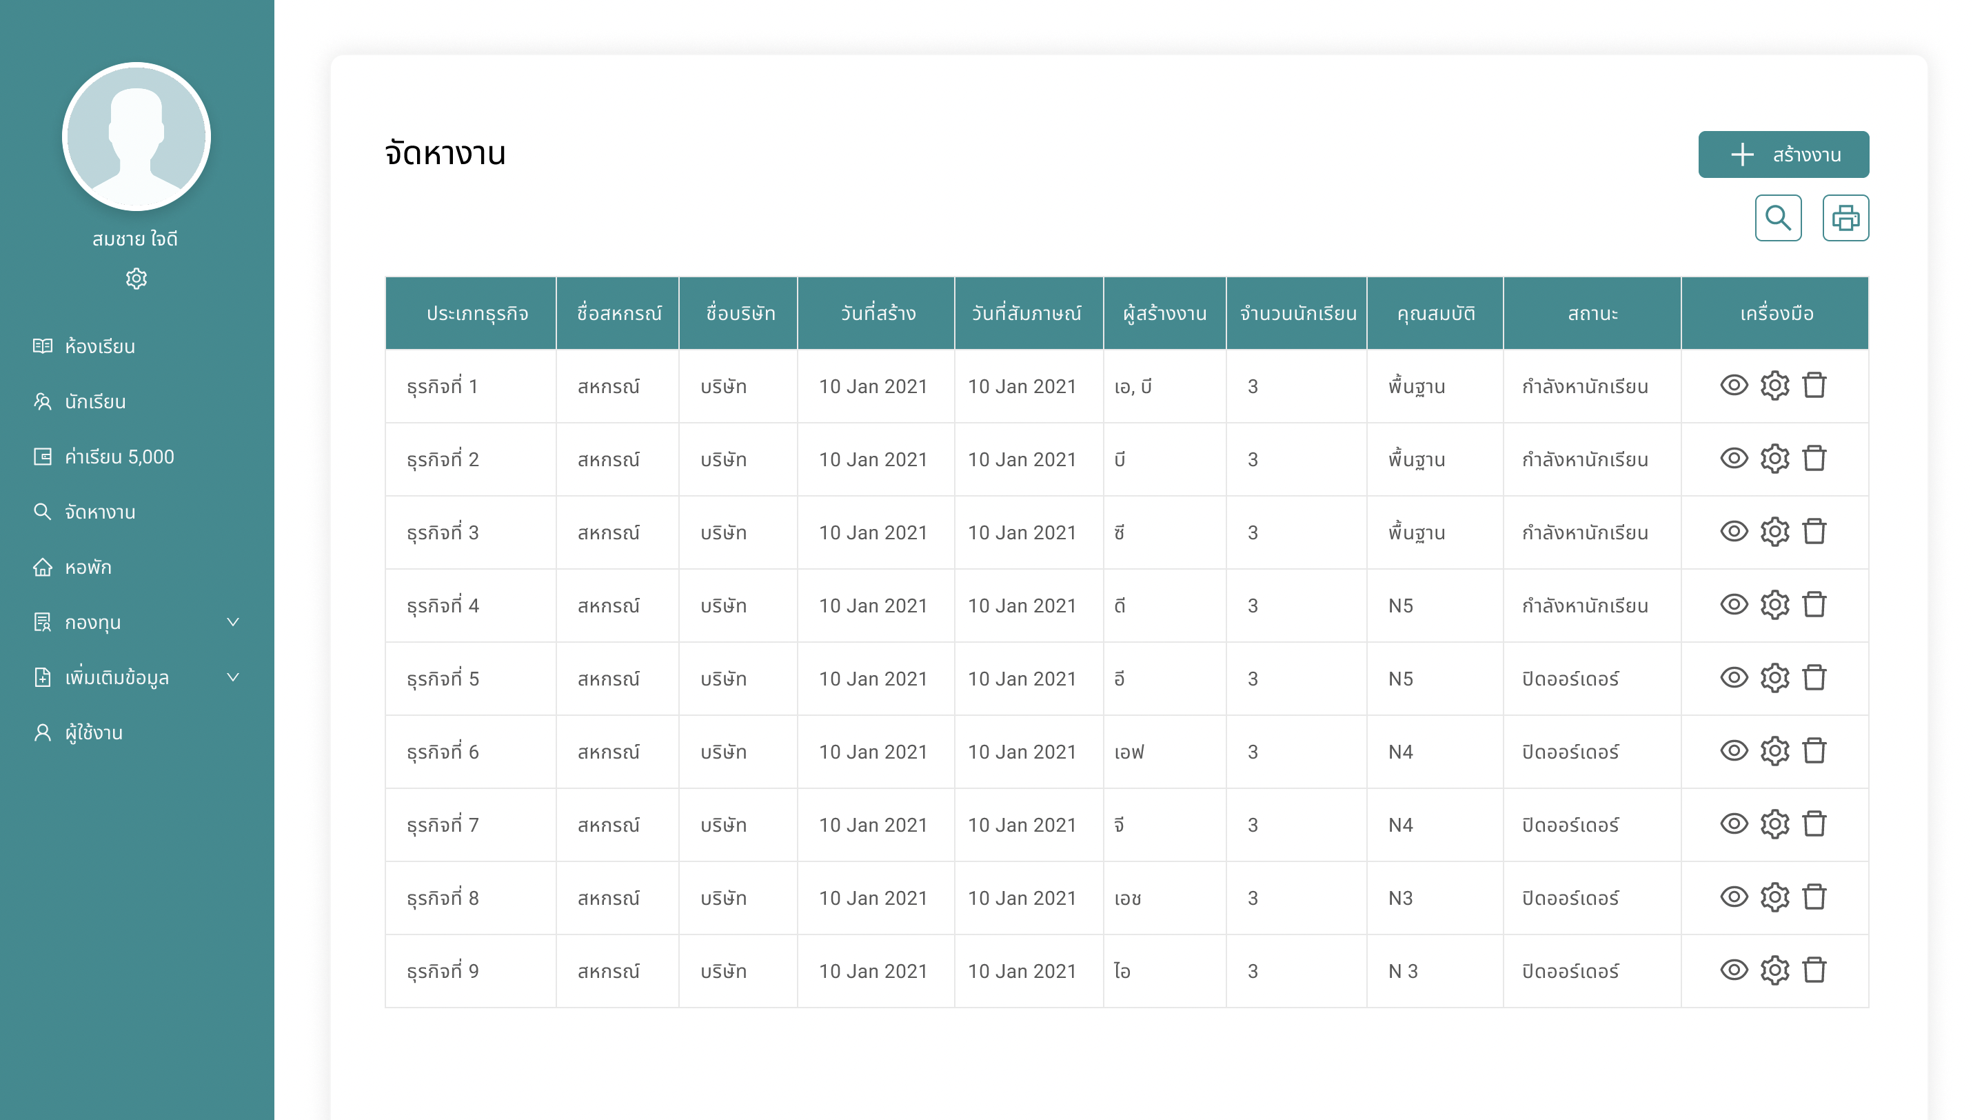Open settings gear for ธุรกิจที่ 5
1973x1120 pixels.
[1774, 678]
